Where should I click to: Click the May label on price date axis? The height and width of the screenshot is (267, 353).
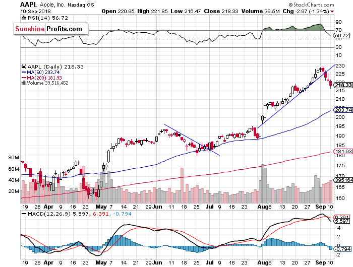pyautogui.click(x=101, y=207)
